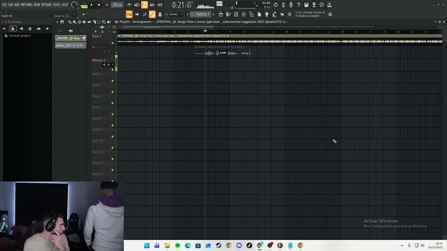447x251 pixels.
Task: Open the playlist options arrow menu
Action: pos(57,22)
